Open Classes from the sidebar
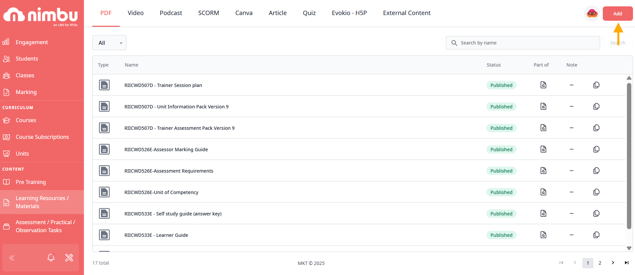Viewport: 635px width, 275px height. point(42,76)
